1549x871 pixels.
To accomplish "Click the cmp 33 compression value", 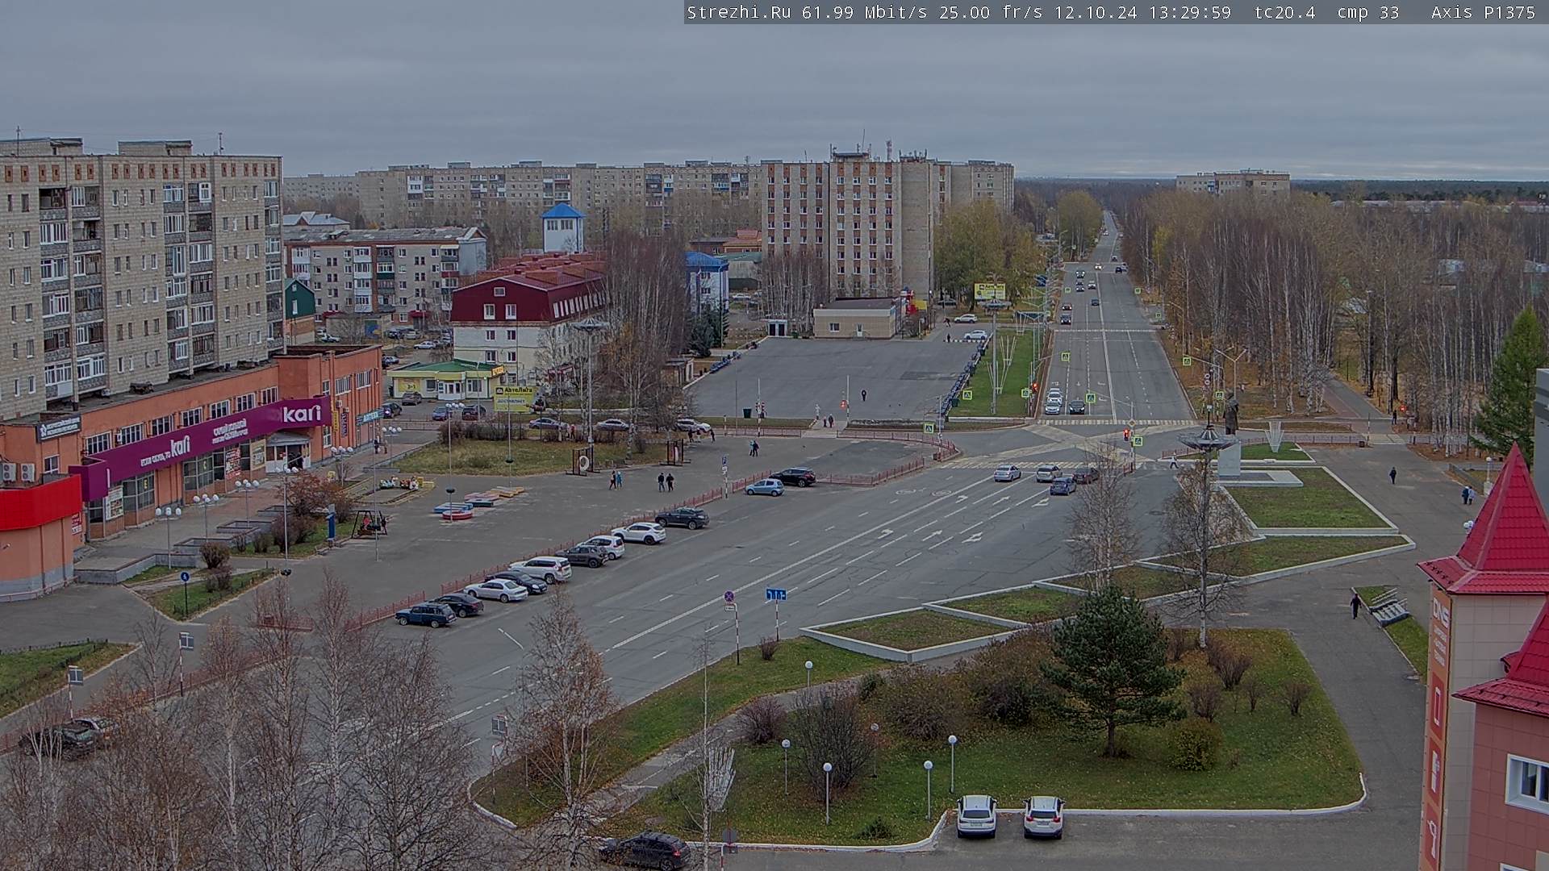I will pos(1368,12).
